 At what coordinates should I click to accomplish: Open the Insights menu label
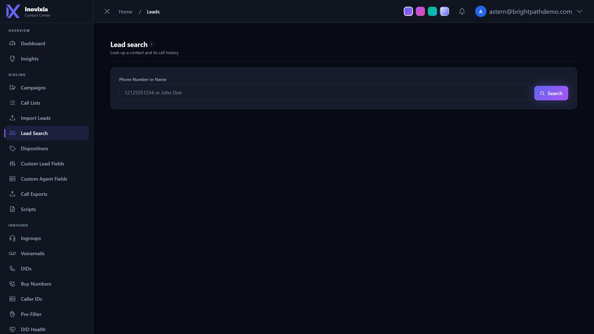coord(30,59)
